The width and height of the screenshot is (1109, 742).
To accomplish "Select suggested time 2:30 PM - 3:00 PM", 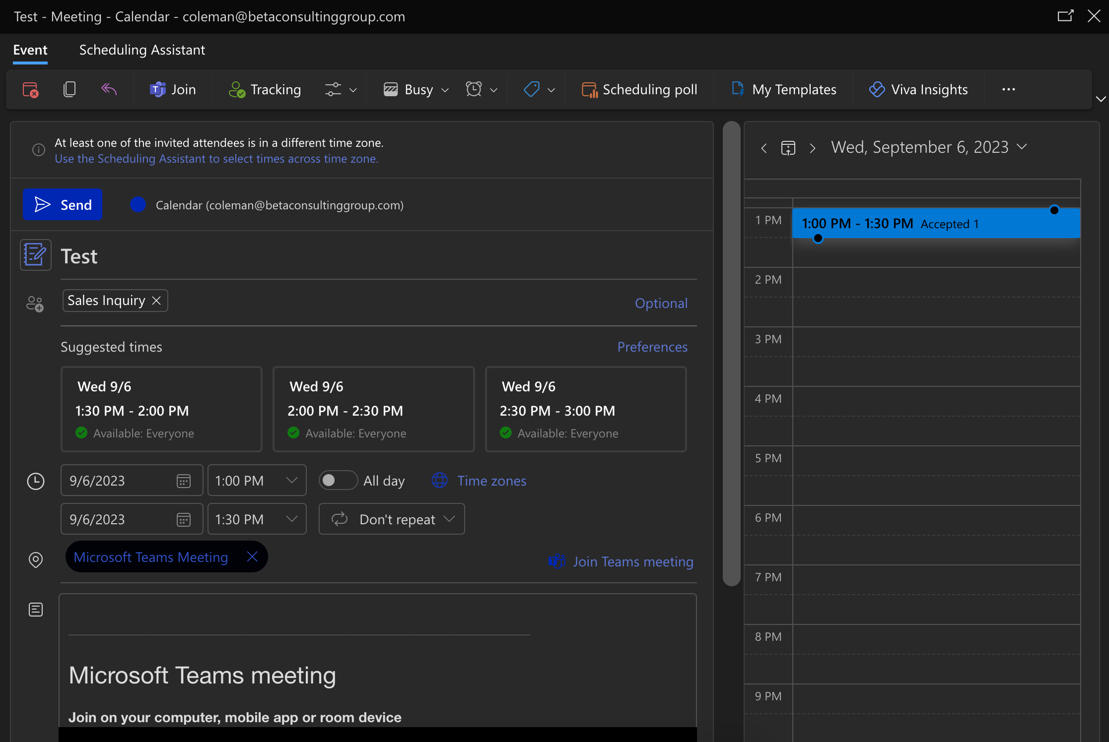I will tap(586, 409).
